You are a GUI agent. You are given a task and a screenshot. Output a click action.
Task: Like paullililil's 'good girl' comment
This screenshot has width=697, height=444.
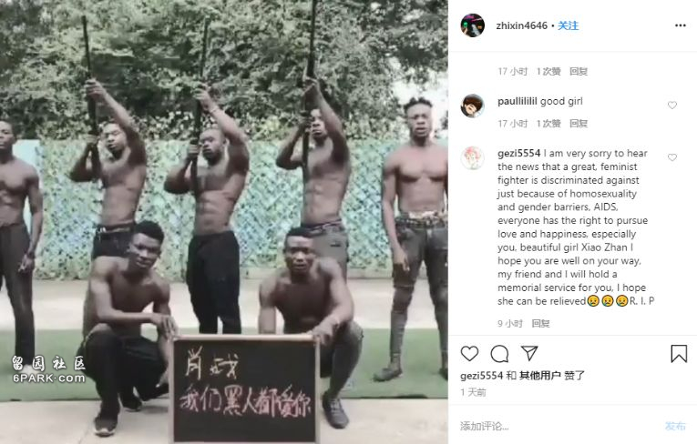pos(672,106)
